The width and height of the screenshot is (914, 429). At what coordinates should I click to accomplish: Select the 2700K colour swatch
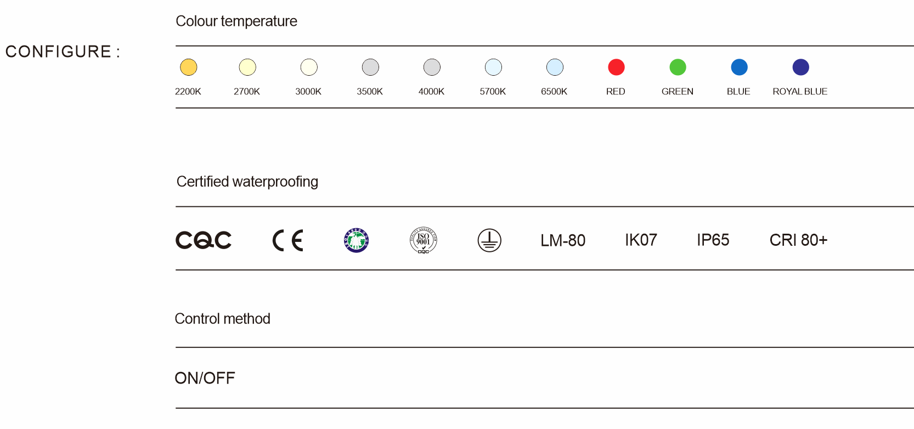(247, 67)
